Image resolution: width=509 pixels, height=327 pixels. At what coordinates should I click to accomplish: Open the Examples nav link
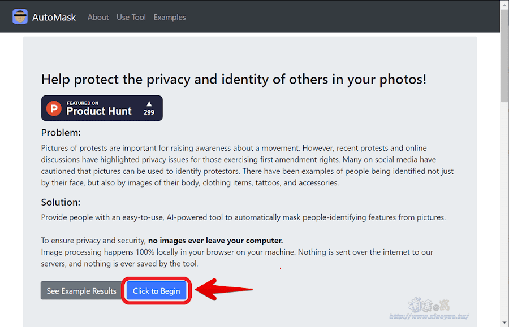coord(170,17)
